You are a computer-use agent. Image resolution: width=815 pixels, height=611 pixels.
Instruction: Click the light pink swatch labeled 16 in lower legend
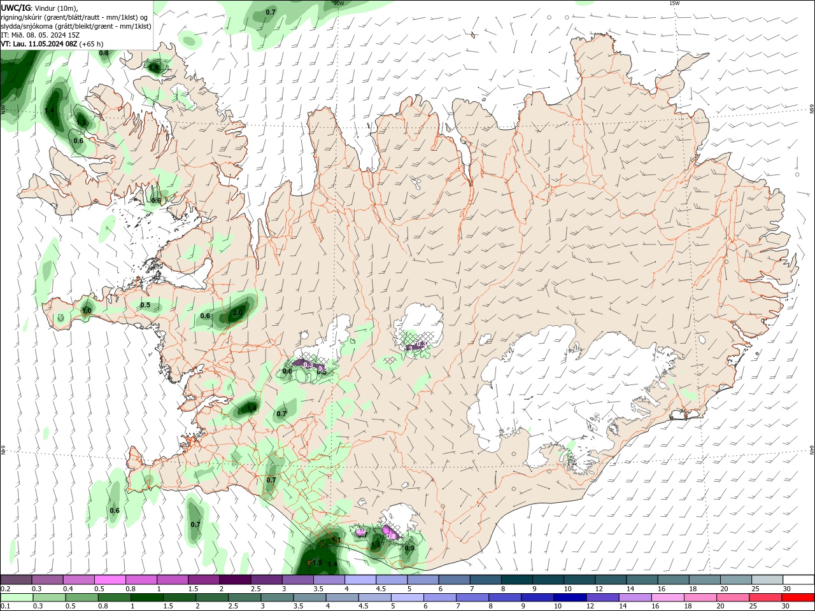click(x=667, y=598)
